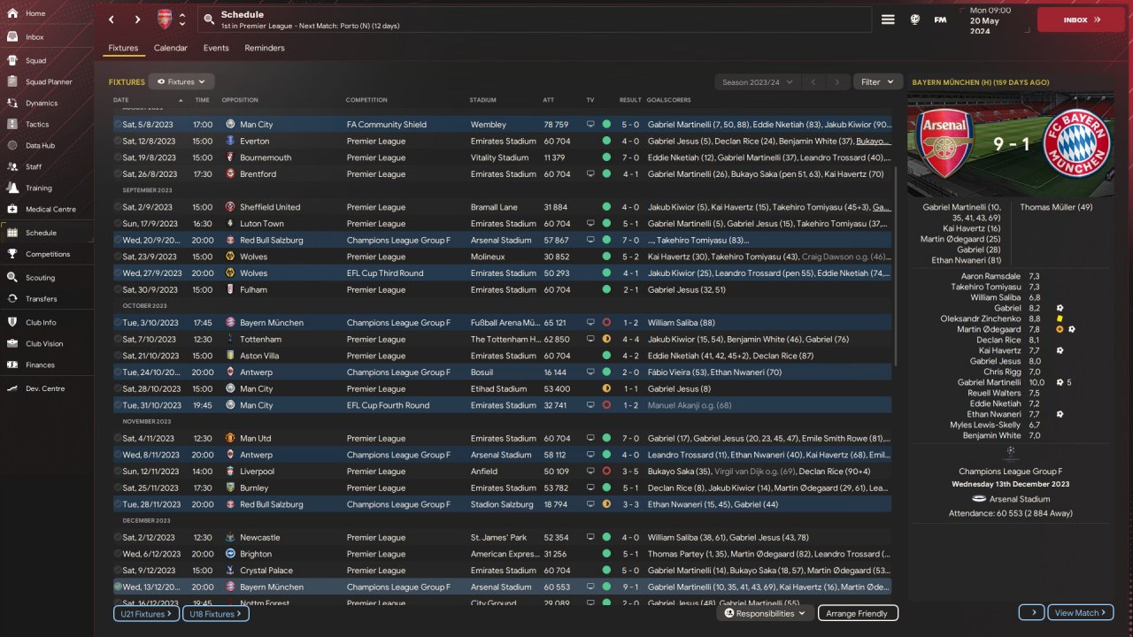The width and height of the screenshot is (1133, 637).
Task: Switch to the Fixtures tab
Action: [123, 48]
